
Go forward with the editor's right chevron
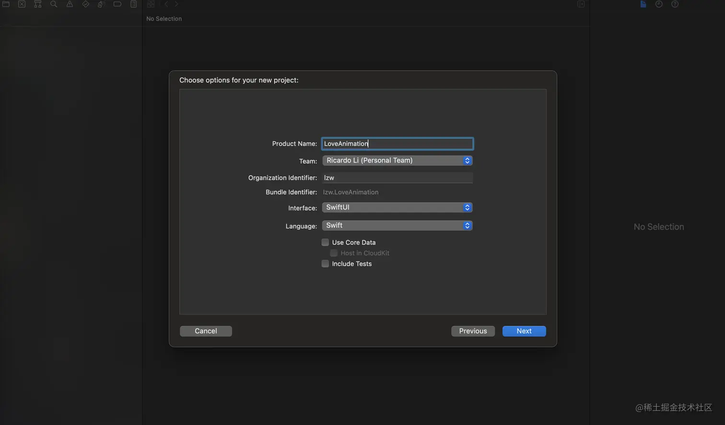(x=176, y=4)
